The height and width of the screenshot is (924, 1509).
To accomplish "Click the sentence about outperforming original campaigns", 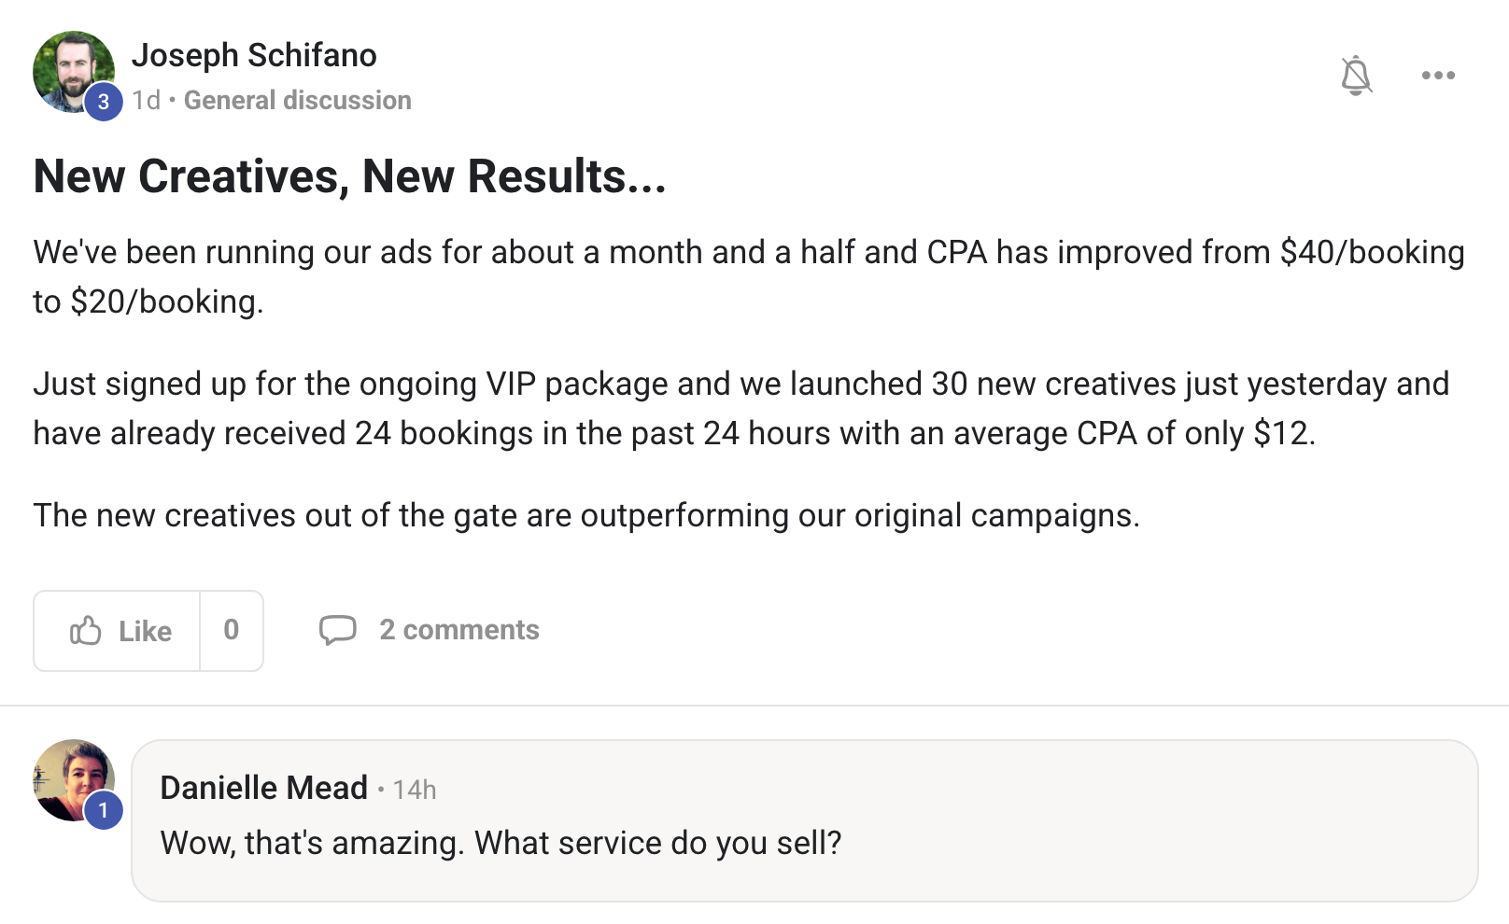I will pyautogui.click(x=585, y=515).
